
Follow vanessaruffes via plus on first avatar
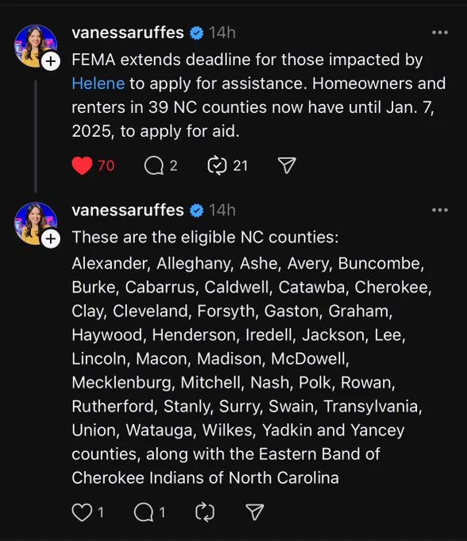51,61
